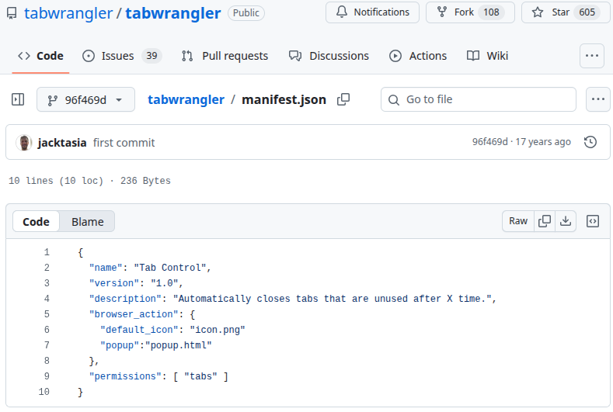
Task: Open the 'first commit' message link
Action: click(124, 143)
